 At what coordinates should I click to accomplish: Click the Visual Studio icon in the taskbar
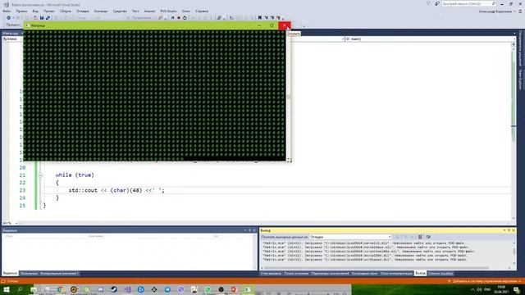point(128,289)
